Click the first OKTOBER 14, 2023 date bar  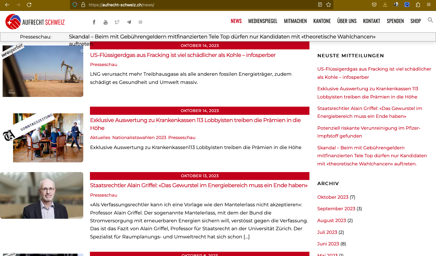click(200, 45)
